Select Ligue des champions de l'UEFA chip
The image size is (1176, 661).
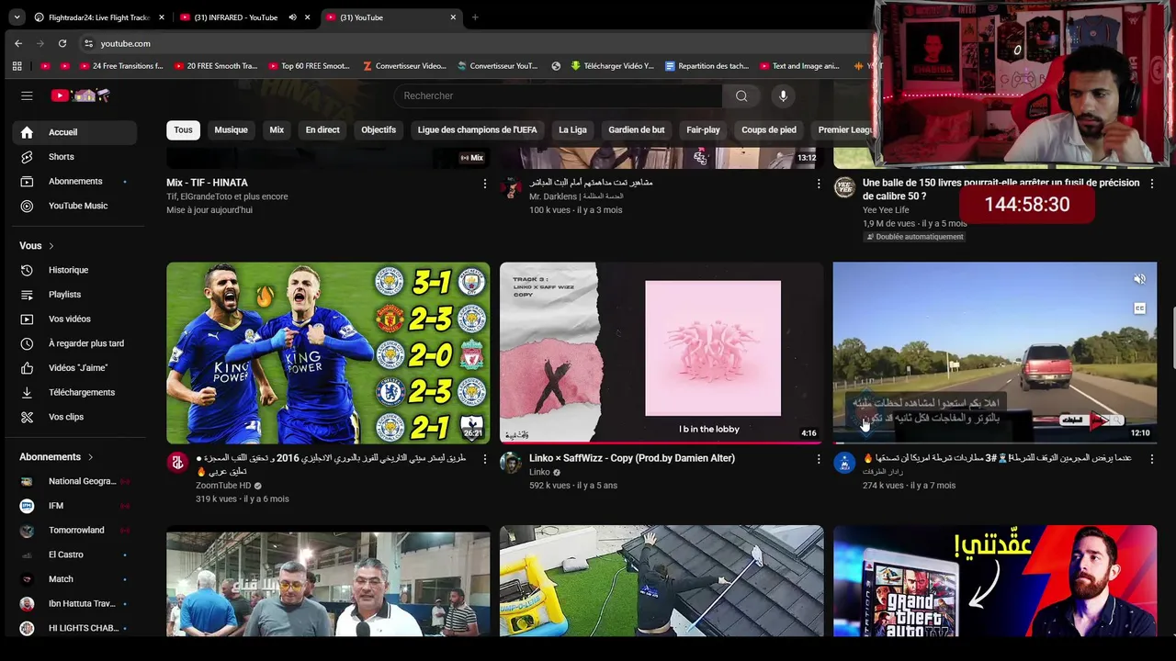(x=477, y=130)
